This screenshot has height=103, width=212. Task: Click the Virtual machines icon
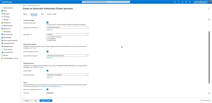pos(2,35)
